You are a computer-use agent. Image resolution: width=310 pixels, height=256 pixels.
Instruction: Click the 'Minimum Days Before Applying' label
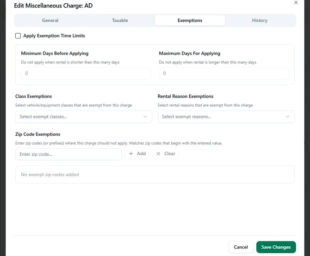[55, 53]
